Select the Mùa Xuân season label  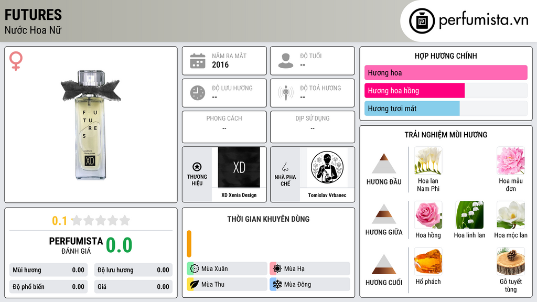[x=214, y=269]
